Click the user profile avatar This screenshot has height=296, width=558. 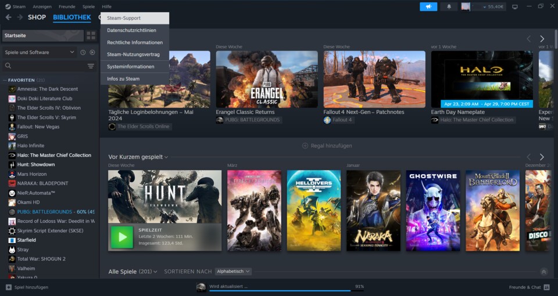(466, 7)
